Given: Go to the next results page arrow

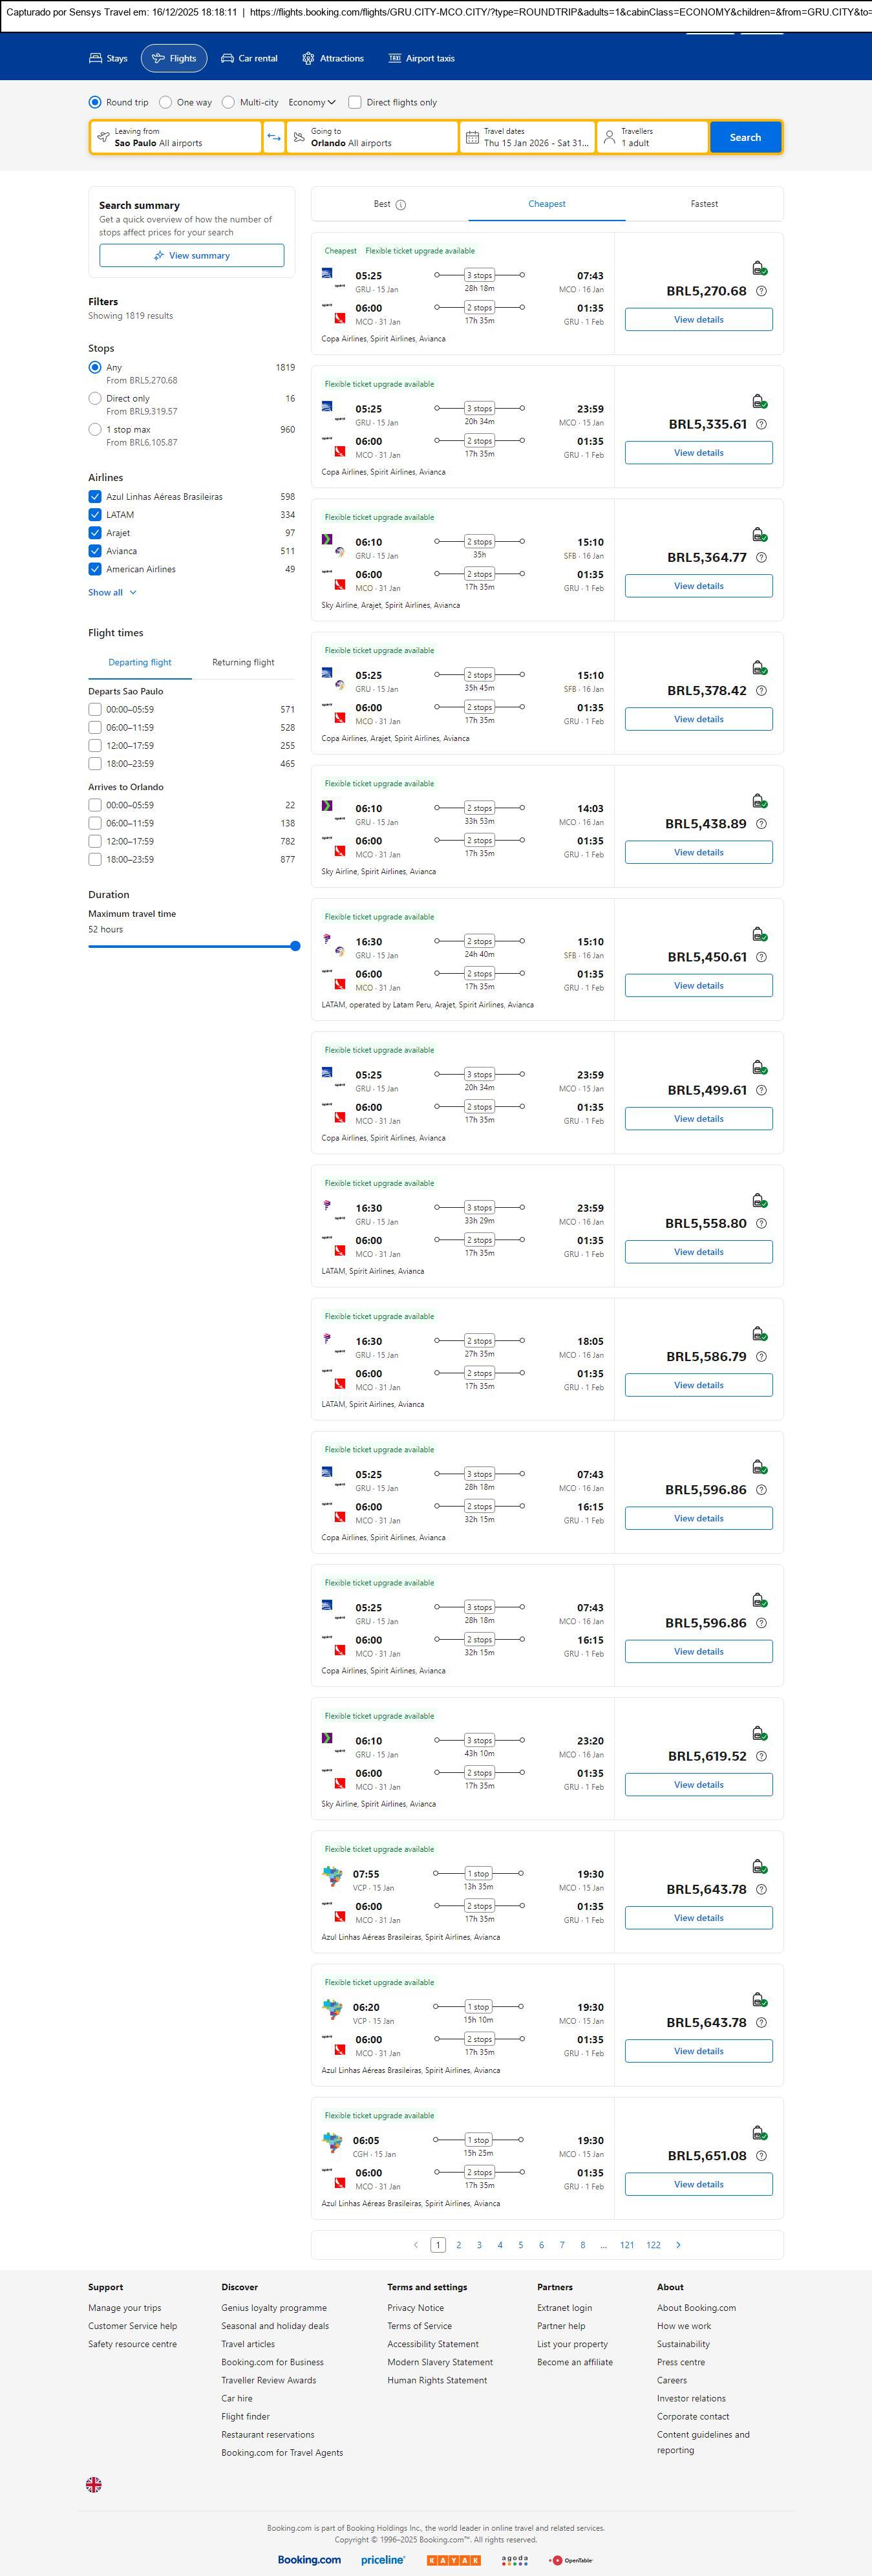Looking at the screenshot, I should 678,2245.
